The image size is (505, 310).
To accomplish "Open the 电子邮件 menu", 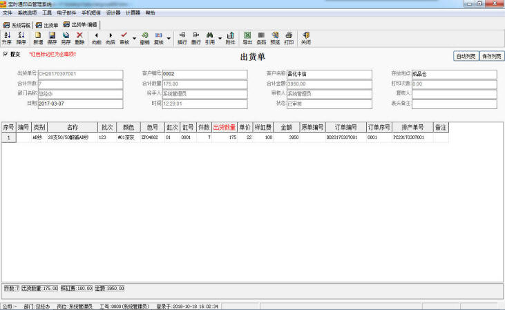I will click(66, 13).
